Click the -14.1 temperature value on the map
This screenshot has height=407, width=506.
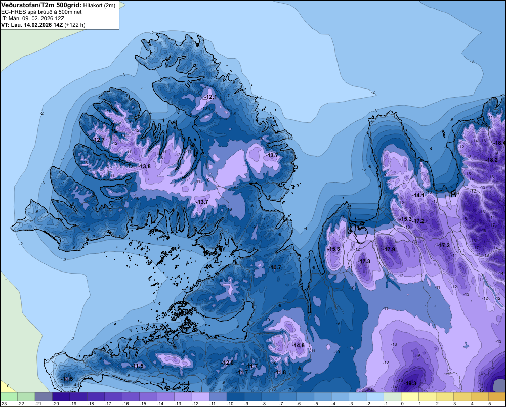coord(418,196)
